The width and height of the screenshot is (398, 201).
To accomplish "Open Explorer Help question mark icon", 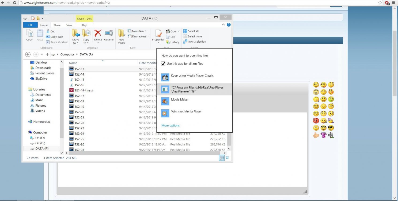I will (x=229, y=25).
